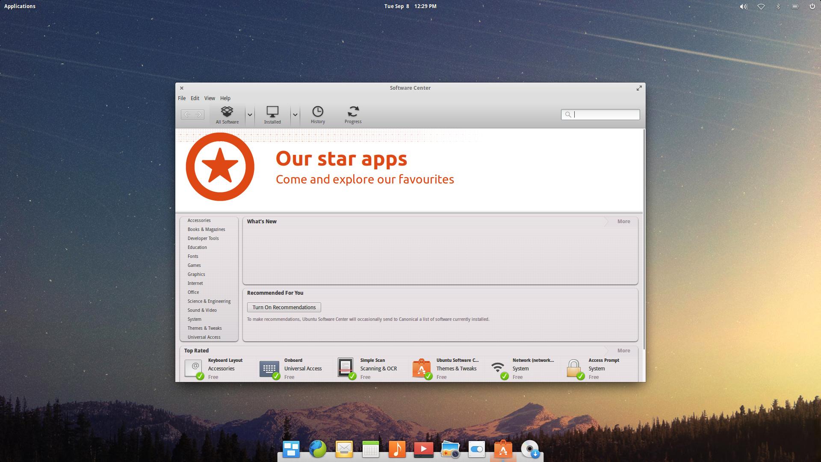
Task: Launch the disc installer dock icon
Action: [530, 449]
